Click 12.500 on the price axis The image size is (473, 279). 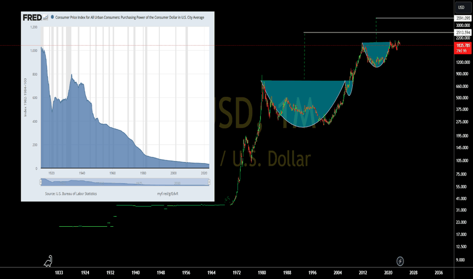click(x=461, y=247)
